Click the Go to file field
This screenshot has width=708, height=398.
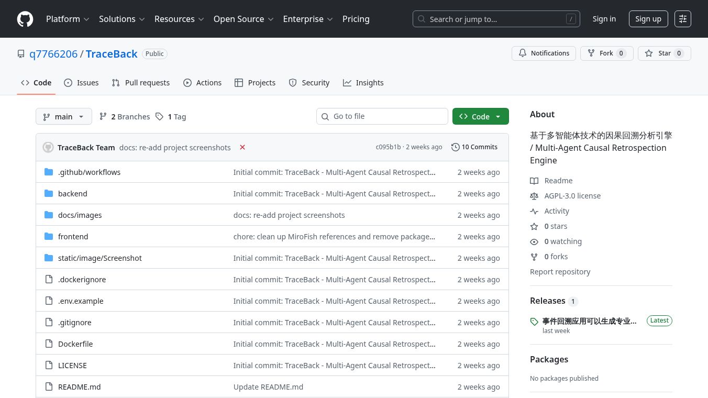382,116
